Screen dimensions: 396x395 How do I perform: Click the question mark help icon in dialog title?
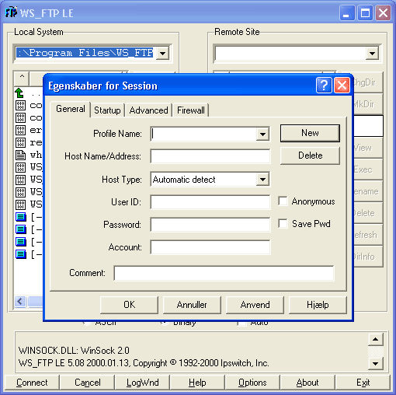[324, 85]
